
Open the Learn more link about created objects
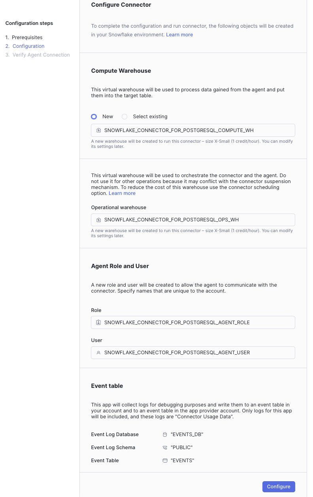point(179,34)
